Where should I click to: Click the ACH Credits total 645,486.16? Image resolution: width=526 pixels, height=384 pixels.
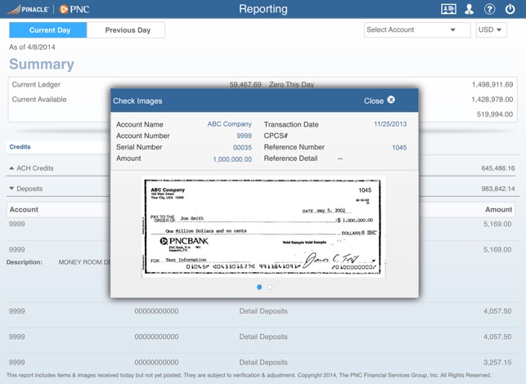pyautogui.click(x=498, y=168)
